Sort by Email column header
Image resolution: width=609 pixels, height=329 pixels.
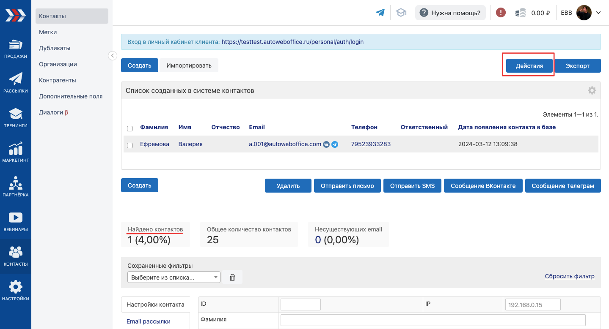pyautogui.click(x=257, y=127)
